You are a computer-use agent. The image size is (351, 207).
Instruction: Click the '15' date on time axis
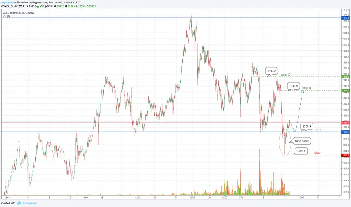click(x=102, y=198)
